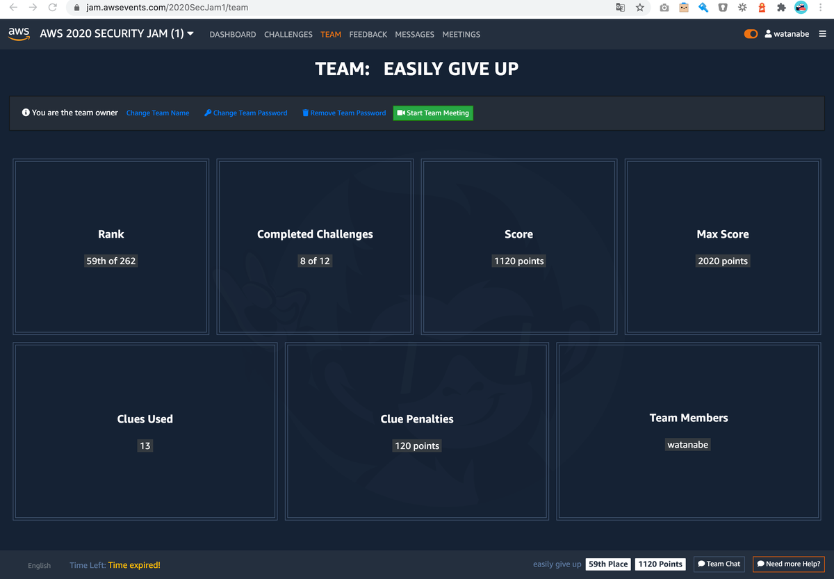834x579 pixels.
Task: Open Team Chat button
Action: click(x=719, y=564)
